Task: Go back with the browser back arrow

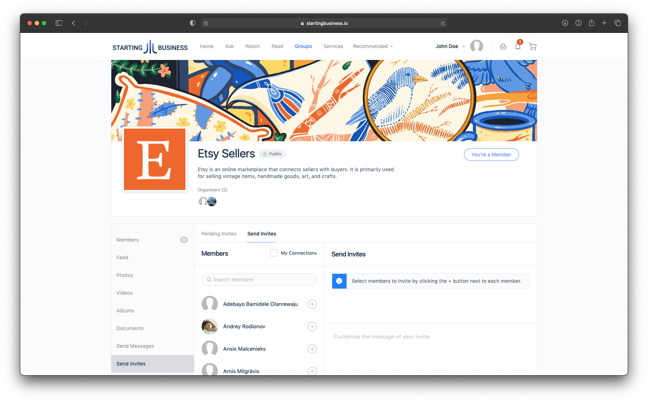Action: (x=73, y=23)
